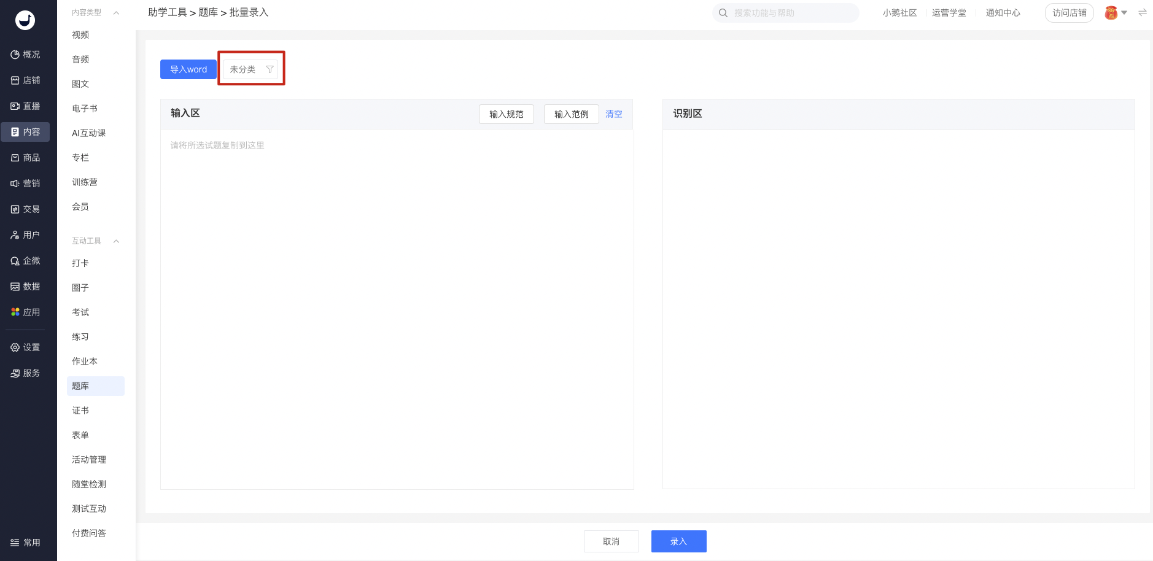The image size is (1153, 561).
Task: Open the 店铺 shop section icon
Action: (x=15, y=80)
